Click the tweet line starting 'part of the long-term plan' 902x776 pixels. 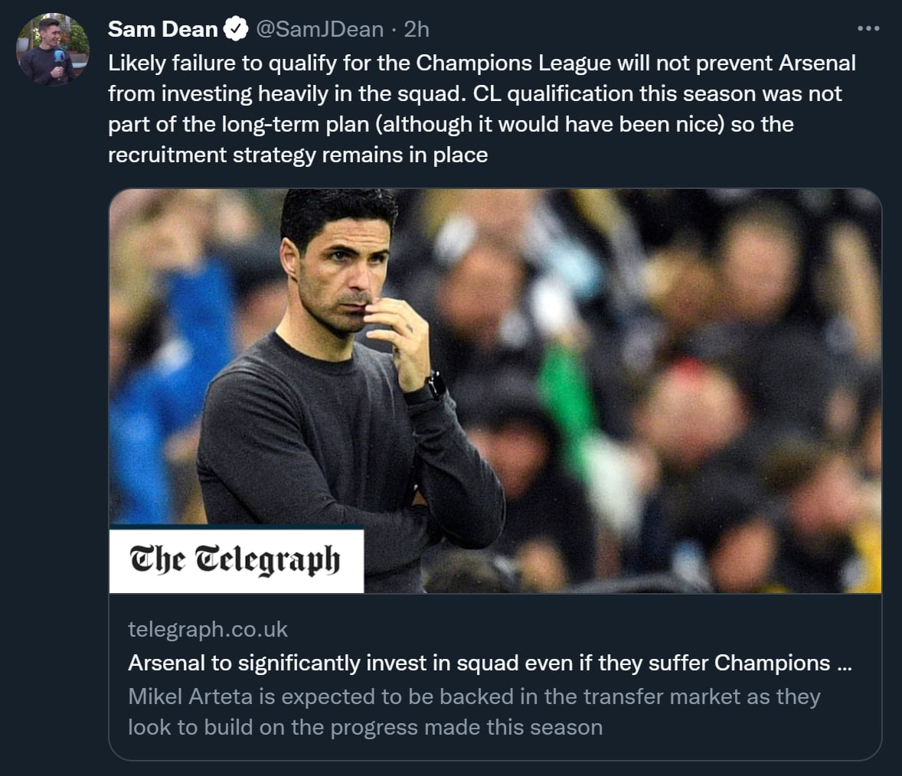[450, 124]
